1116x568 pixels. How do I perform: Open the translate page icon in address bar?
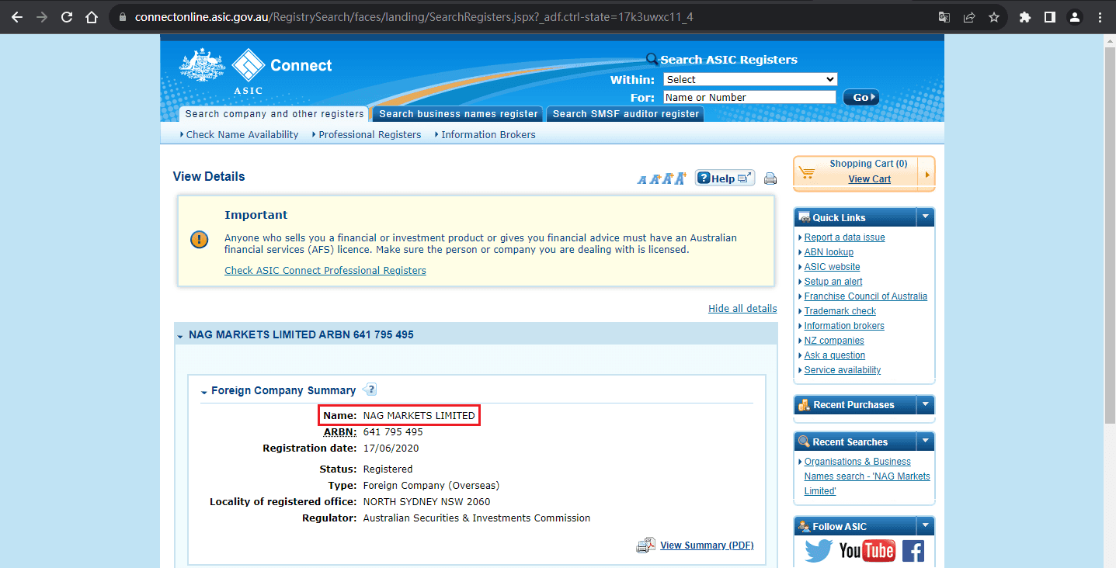pyautogui.click(x=944, y=17)
